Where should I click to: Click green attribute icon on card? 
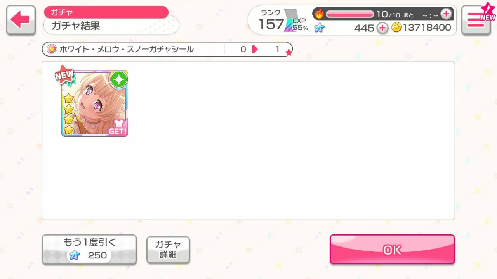[119, 79]
